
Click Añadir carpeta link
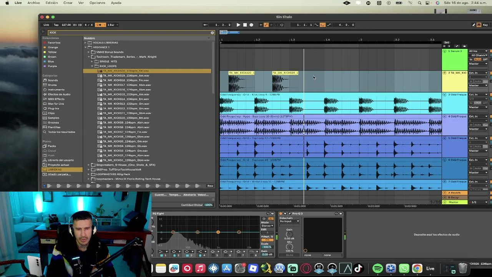58,174
